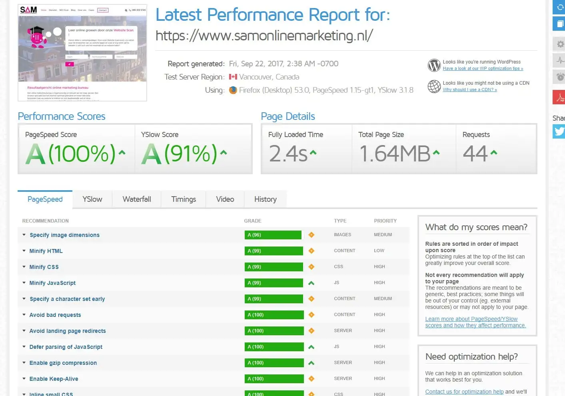Screen dimensions: 565x396
Task: Click the Defer parsing of JavaScript title
Action: click(66, 347)
